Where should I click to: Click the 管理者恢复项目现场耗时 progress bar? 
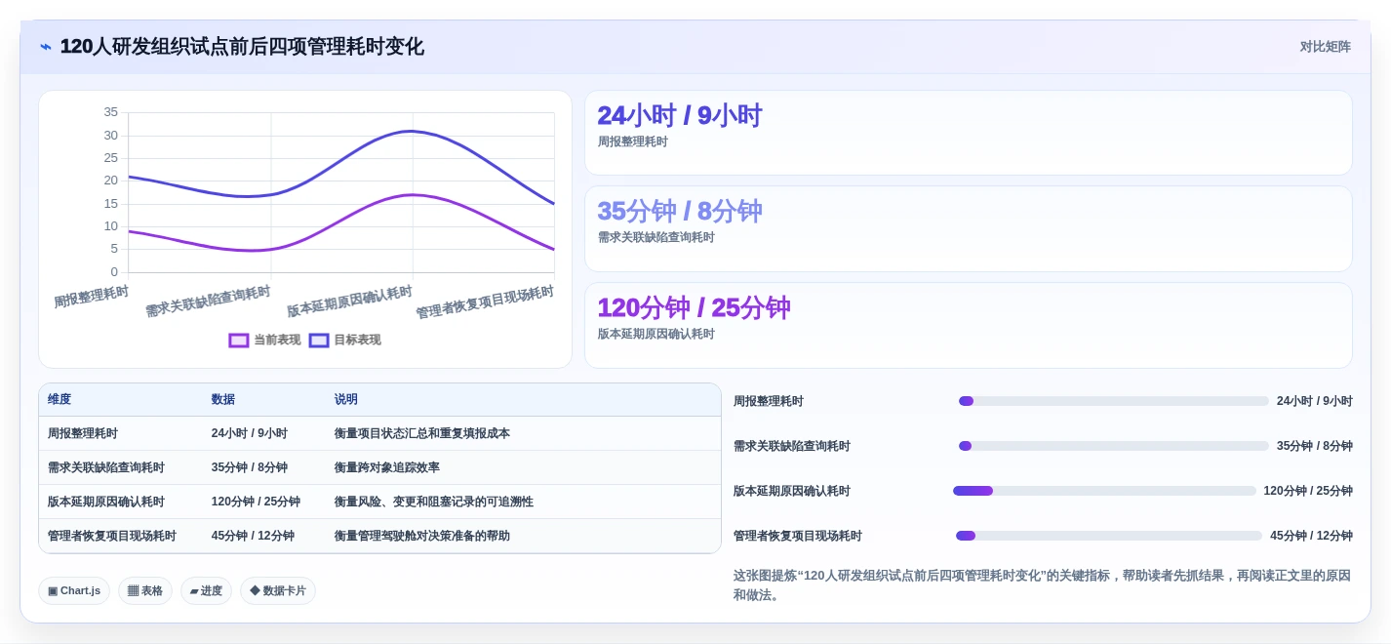[1109, 536]
